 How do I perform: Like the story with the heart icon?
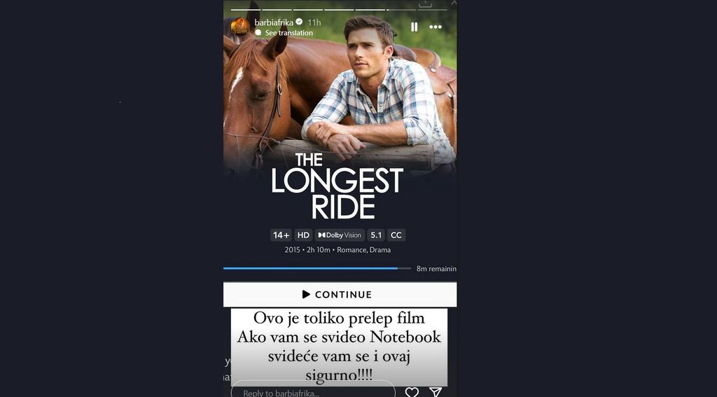(x=412, y=392)
